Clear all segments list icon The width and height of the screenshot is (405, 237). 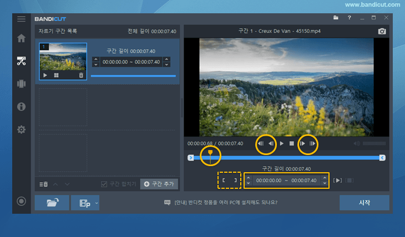[x=44, y=184]
